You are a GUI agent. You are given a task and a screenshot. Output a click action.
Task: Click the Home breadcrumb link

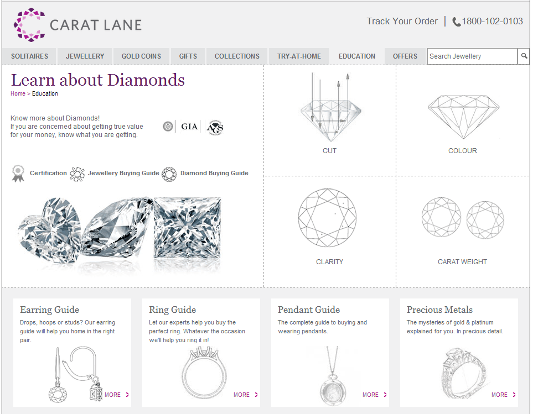pos(17,93)
